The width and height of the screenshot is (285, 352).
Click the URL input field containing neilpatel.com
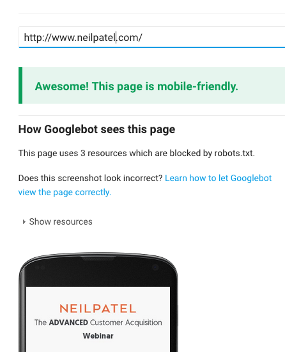pyautogui.click(x=152, y=37)
